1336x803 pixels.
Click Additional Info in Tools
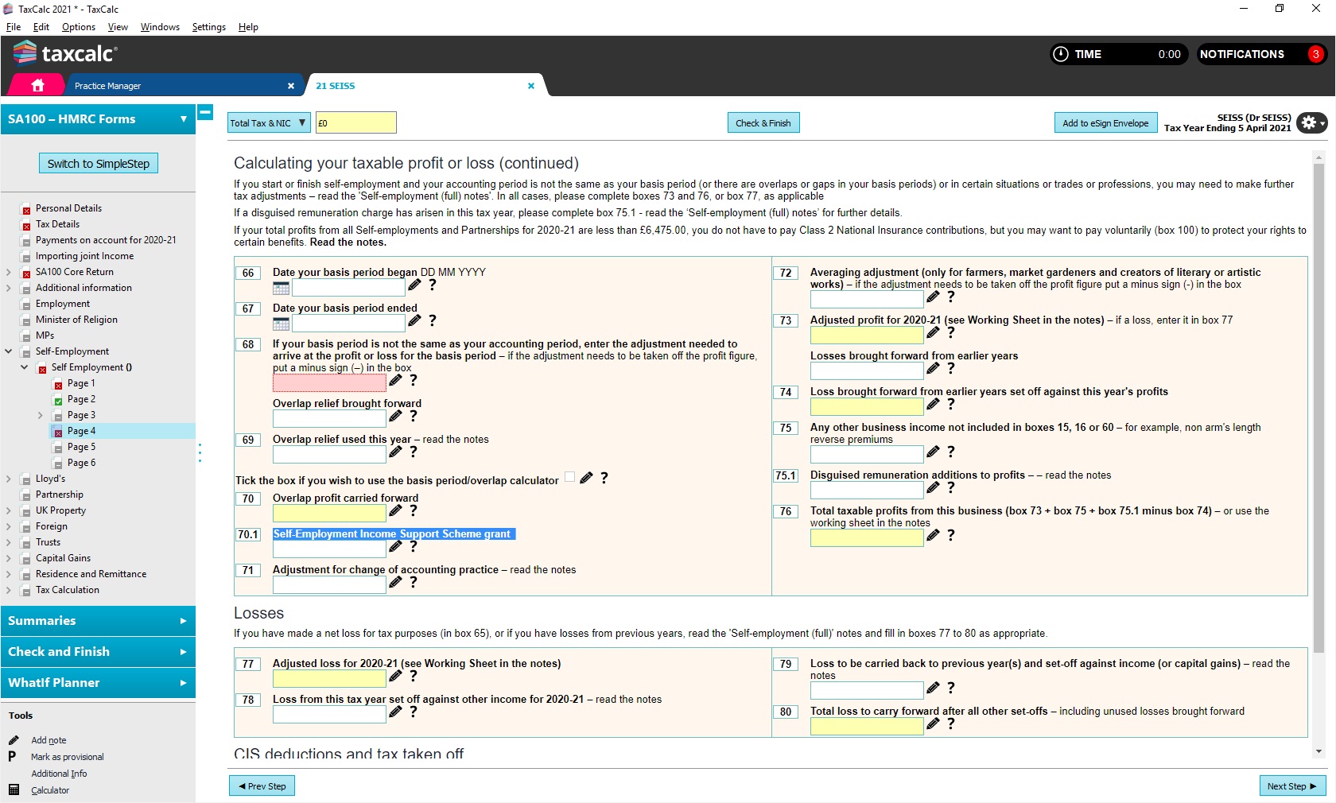[x=59, y=774]
